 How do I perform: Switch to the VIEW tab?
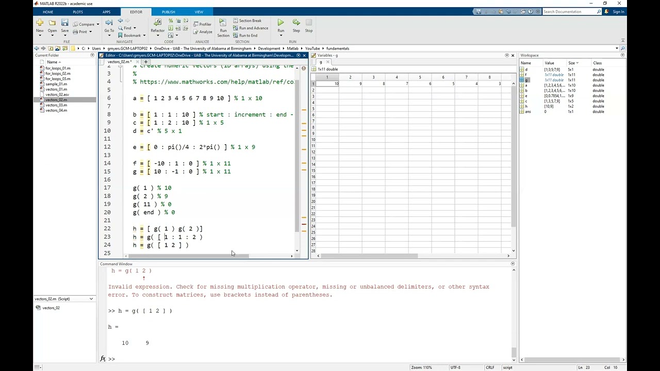tap(199, 12)
